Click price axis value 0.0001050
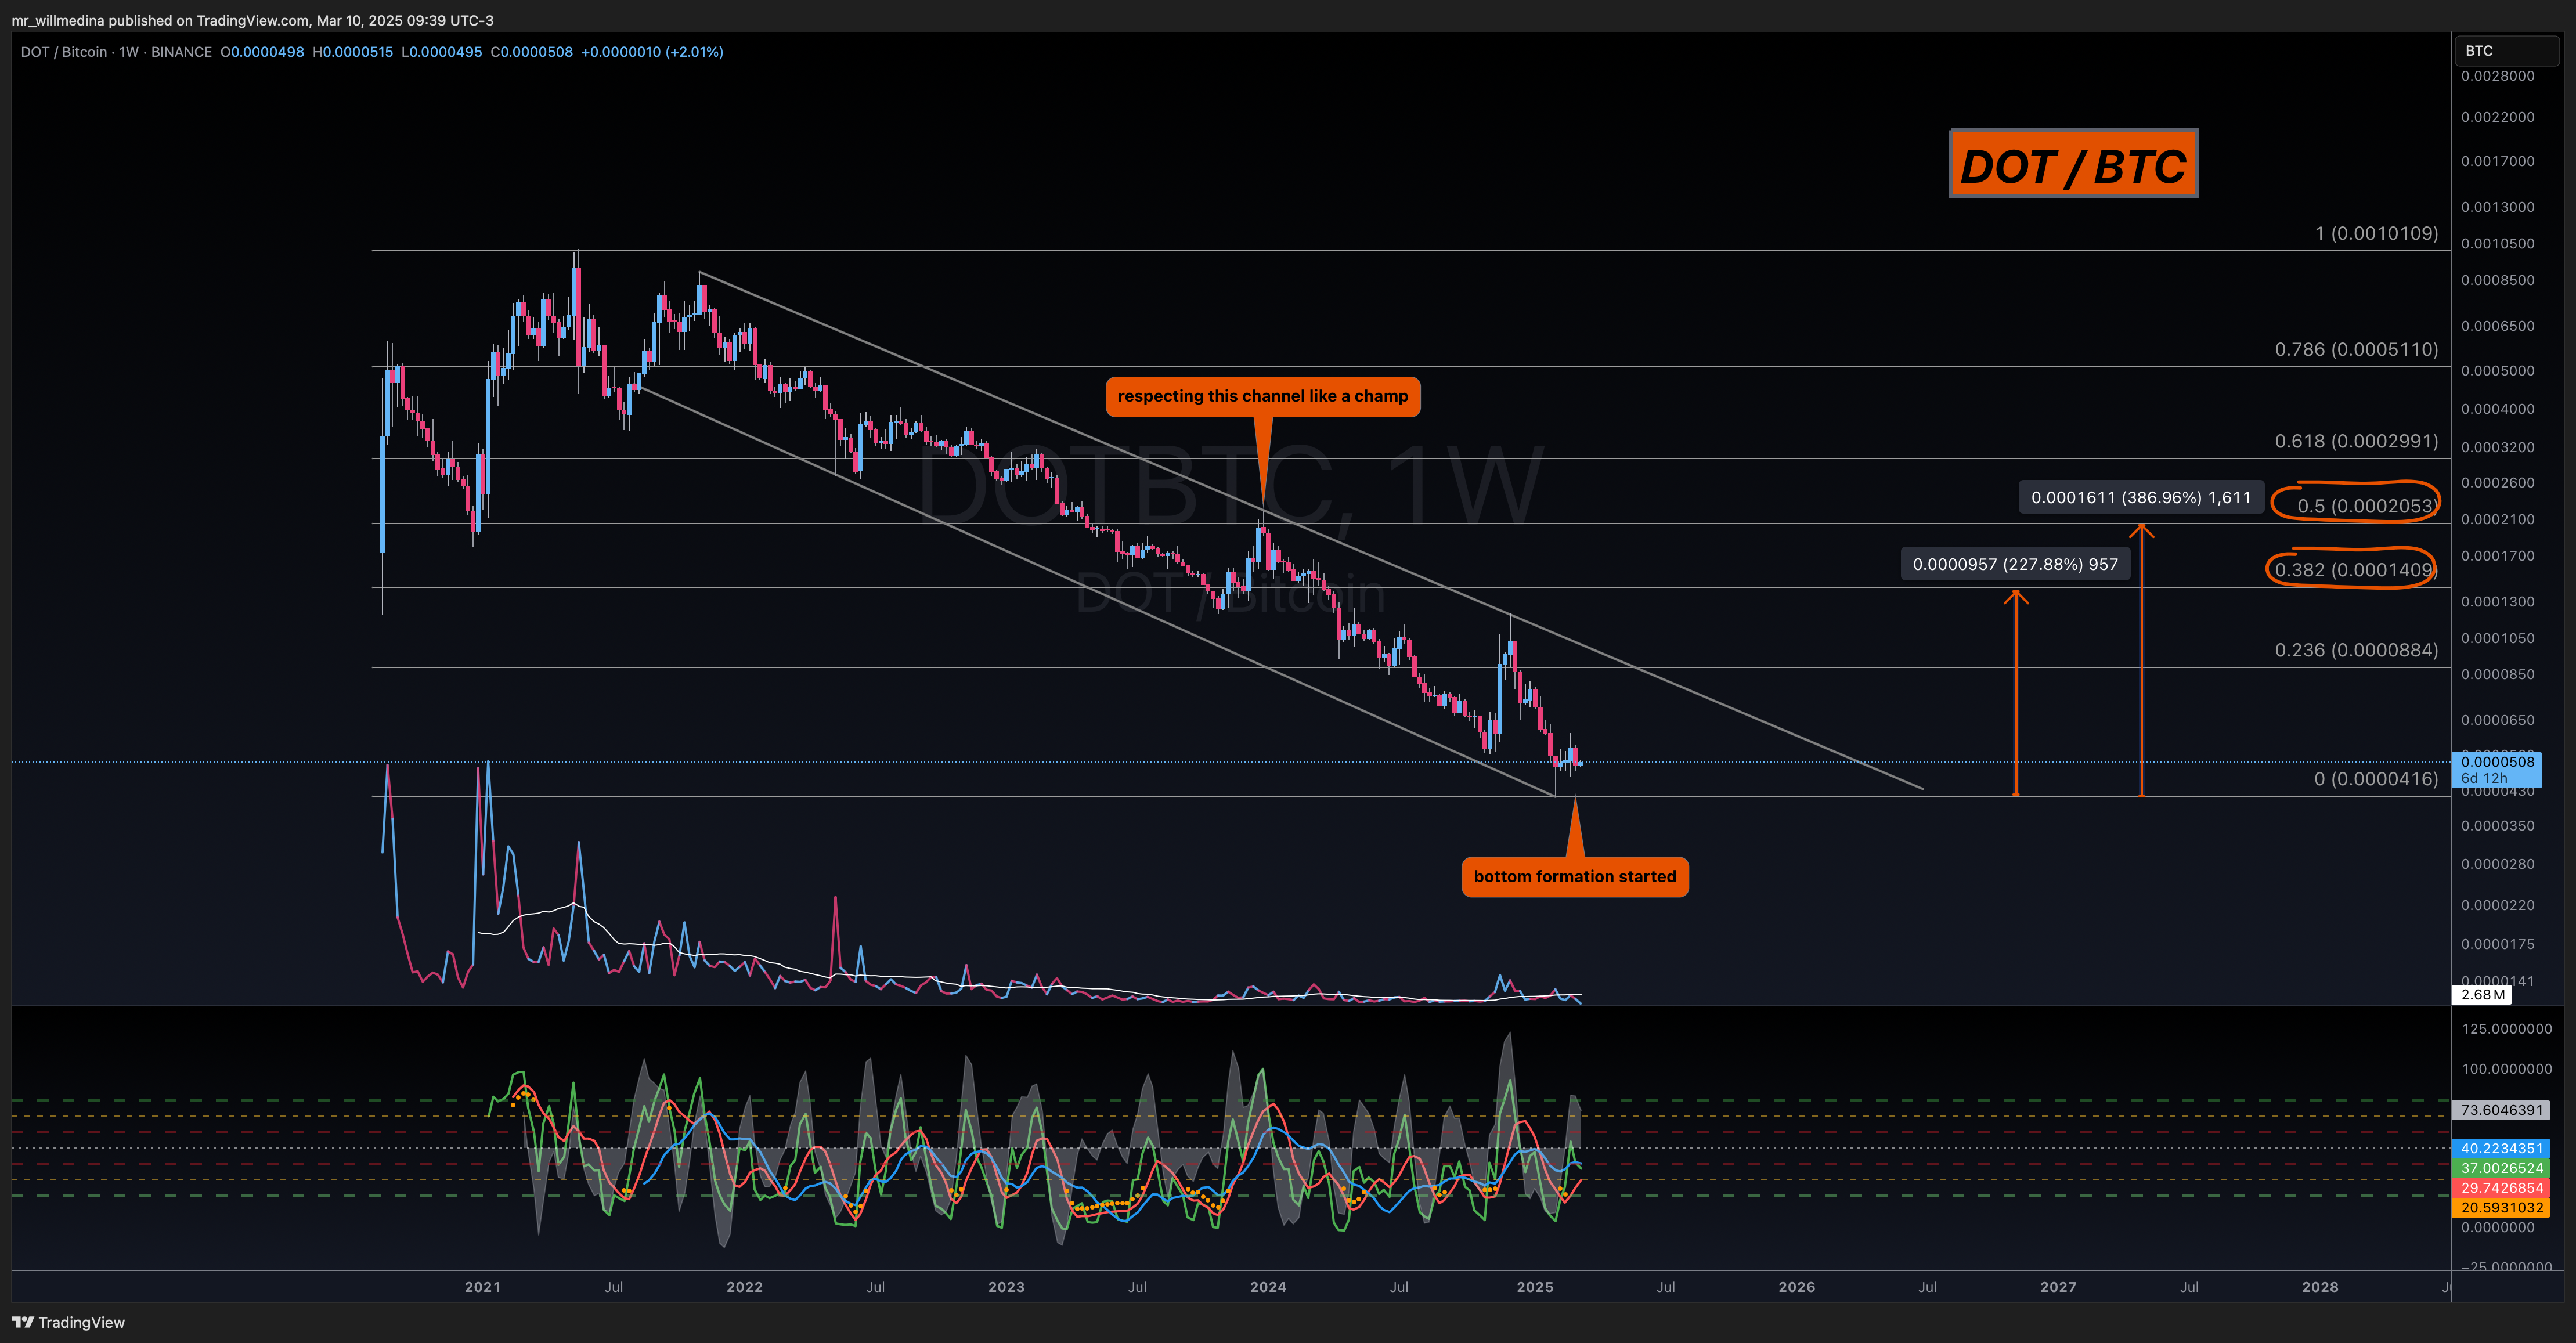This screenshot has width=2576, height=1343. point(2497,638)
